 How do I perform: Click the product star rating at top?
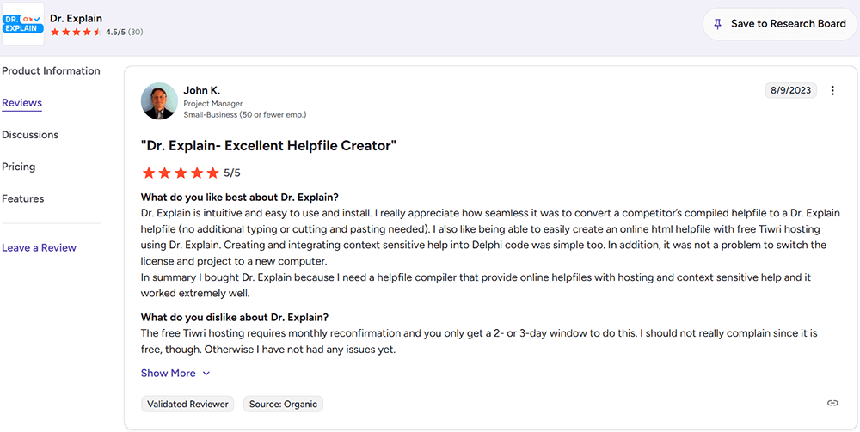coord(76,33)
